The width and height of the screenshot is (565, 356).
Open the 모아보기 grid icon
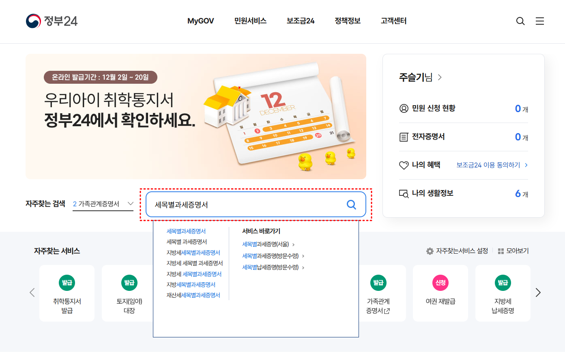click(501, 251)
